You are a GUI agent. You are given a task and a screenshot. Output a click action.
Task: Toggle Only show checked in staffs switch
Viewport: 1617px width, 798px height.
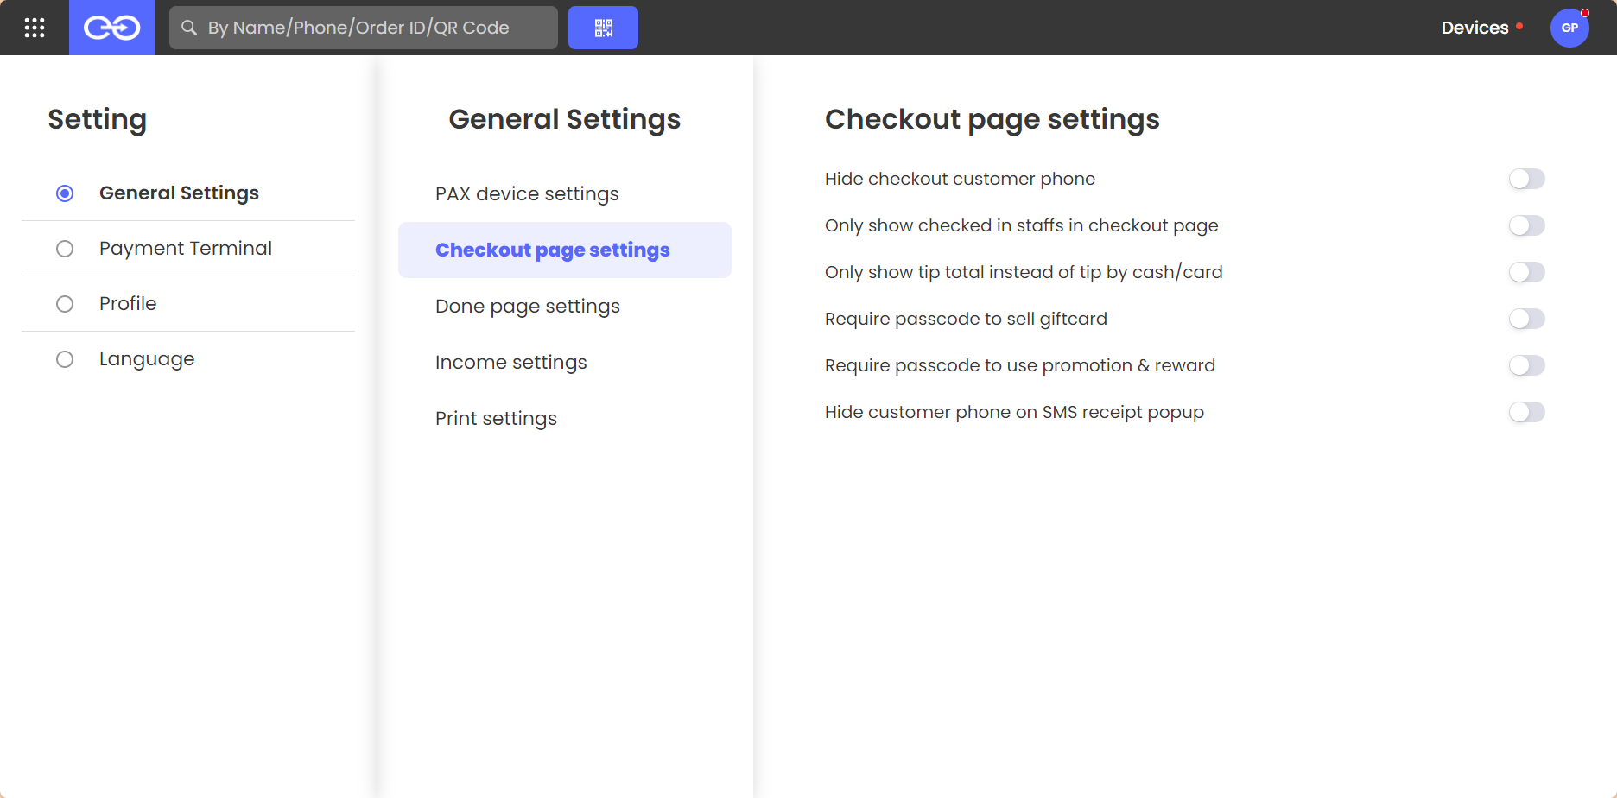pyautogui.click(x=1526, y=225)
